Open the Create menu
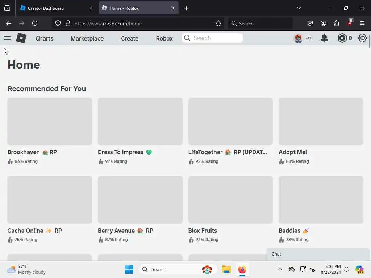 click(x=130, y=38)
